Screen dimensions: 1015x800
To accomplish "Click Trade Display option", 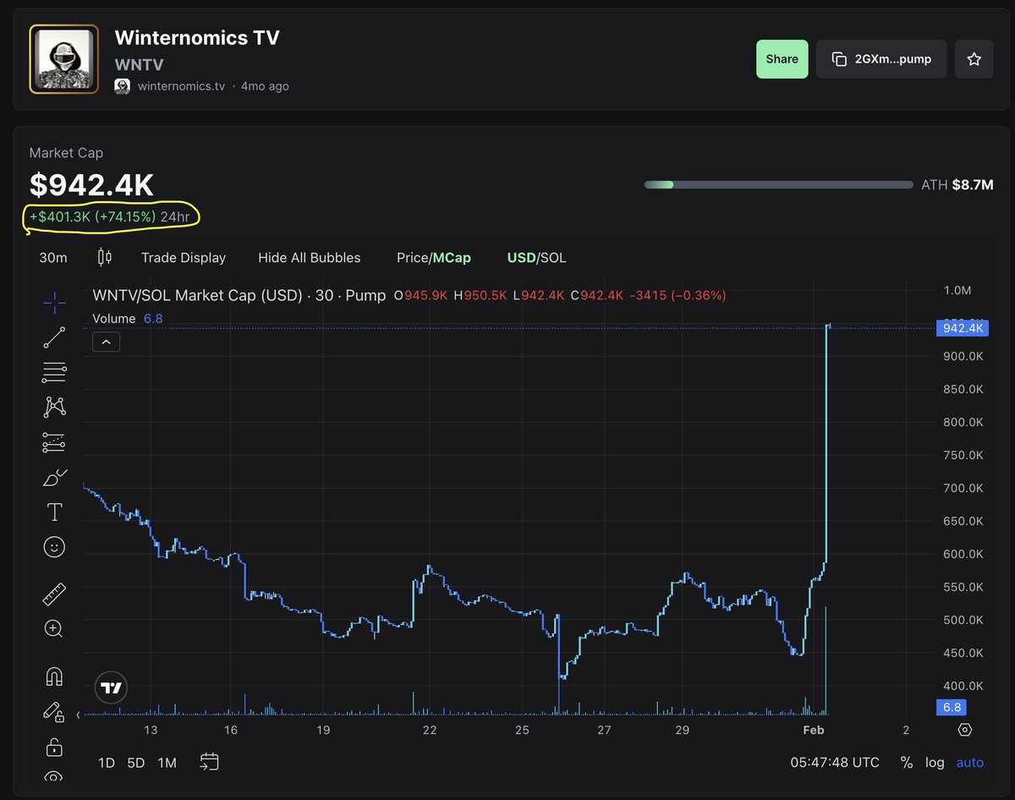I will pos(184,257).
